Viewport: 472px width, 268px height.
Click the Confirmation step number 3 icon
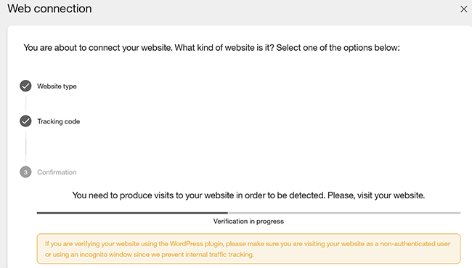tap(25, 172)
